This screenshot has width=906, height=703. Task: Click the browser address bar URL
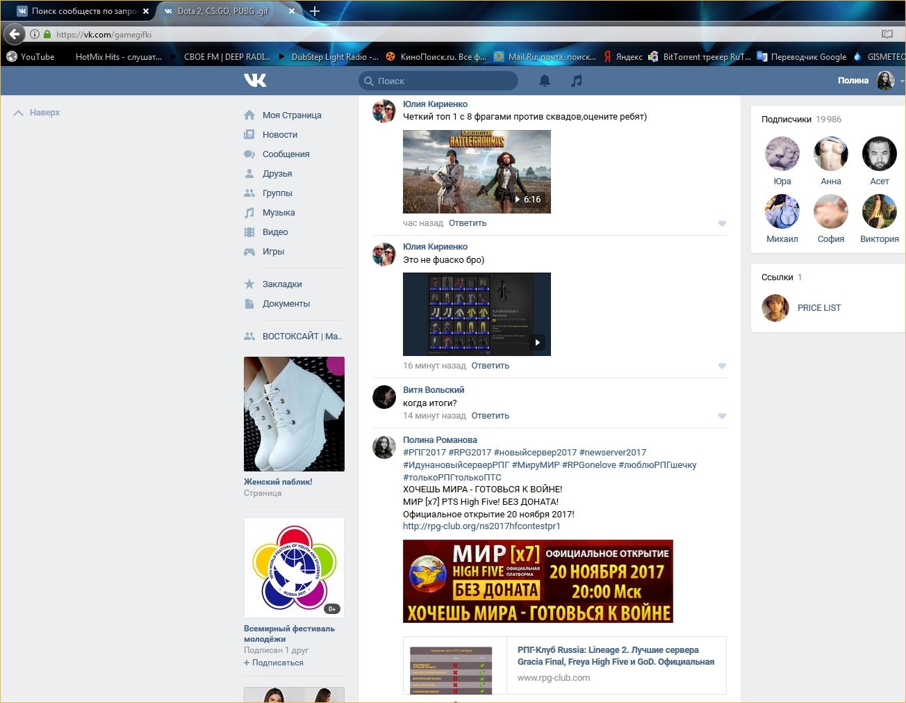[x=104, y=34]
